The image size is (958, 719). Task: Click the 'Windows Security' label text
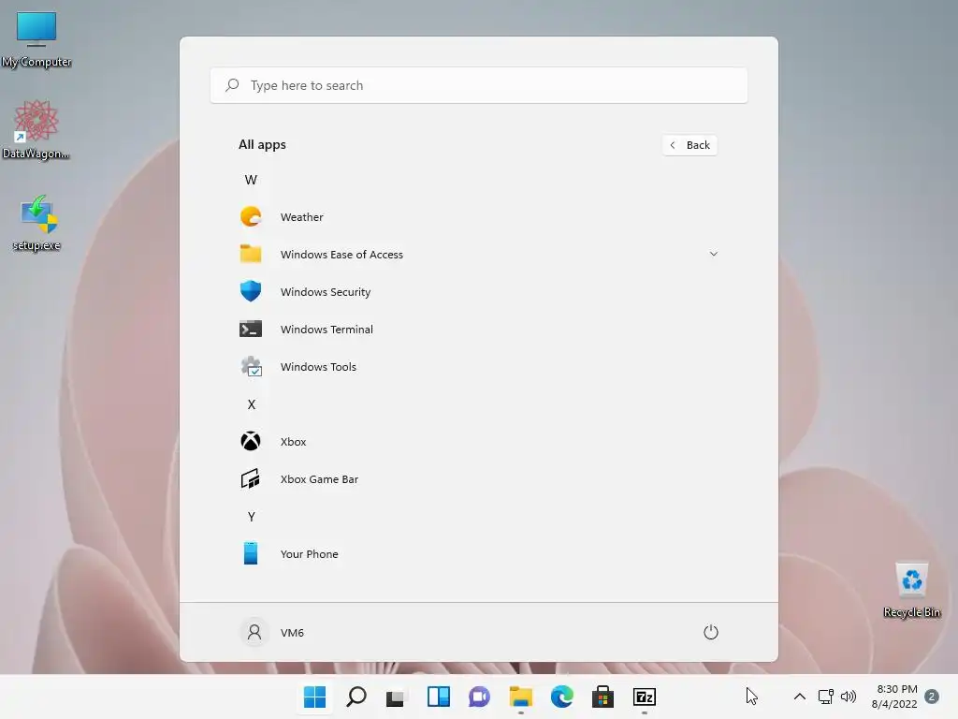[x=326, y=292]
